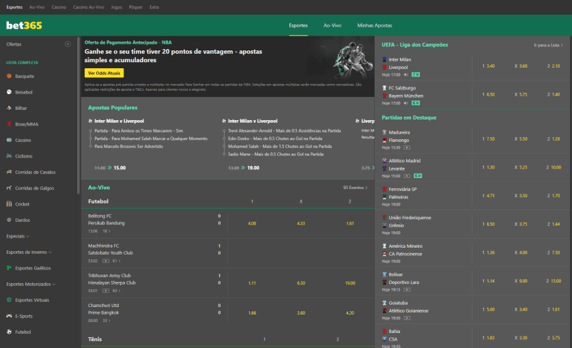Select Palmeiras win odds 1.70
572x348 pixels.
[x=554, y=196]
